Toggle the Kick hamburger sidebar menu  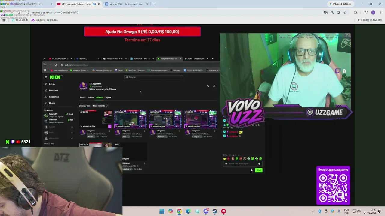46,77
